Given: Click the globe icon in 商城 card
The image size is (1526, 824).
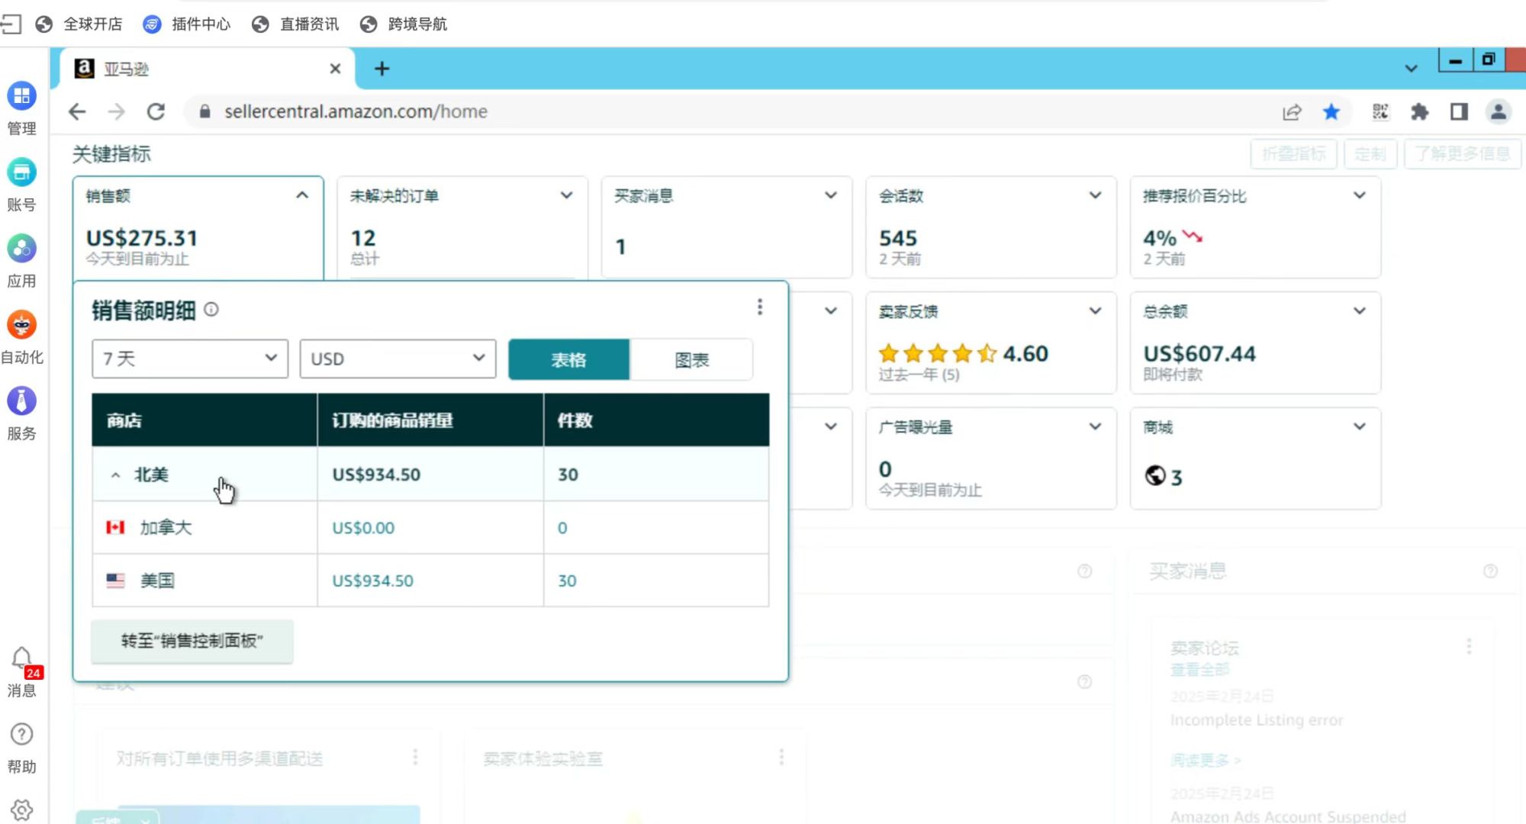Looking at the screenshot, I should (x=1155, y=475).
